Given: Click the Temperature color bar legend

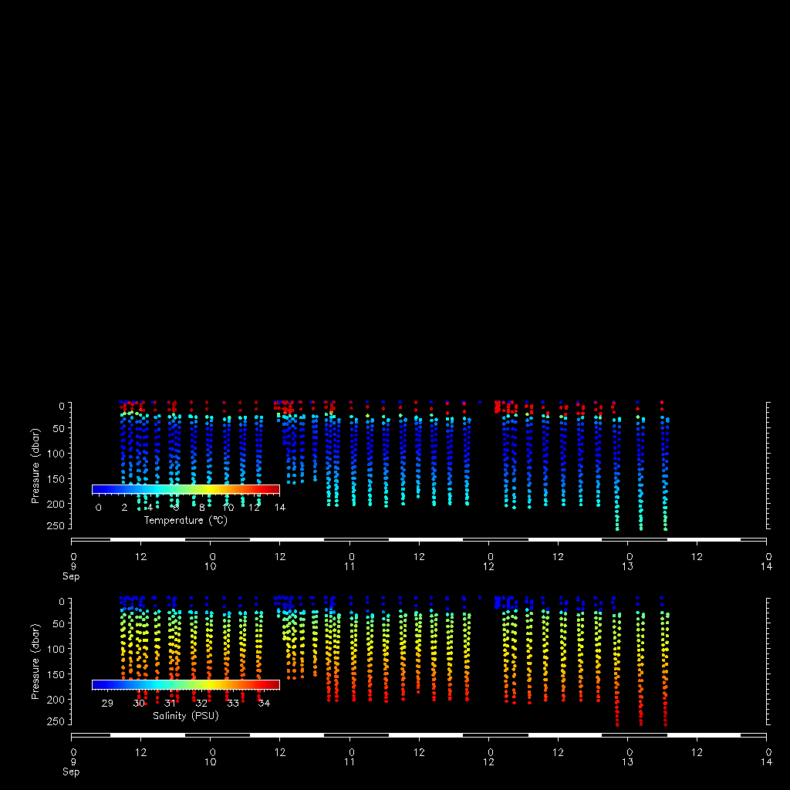Looking at the screenshot, I should (x=185, y=489).
